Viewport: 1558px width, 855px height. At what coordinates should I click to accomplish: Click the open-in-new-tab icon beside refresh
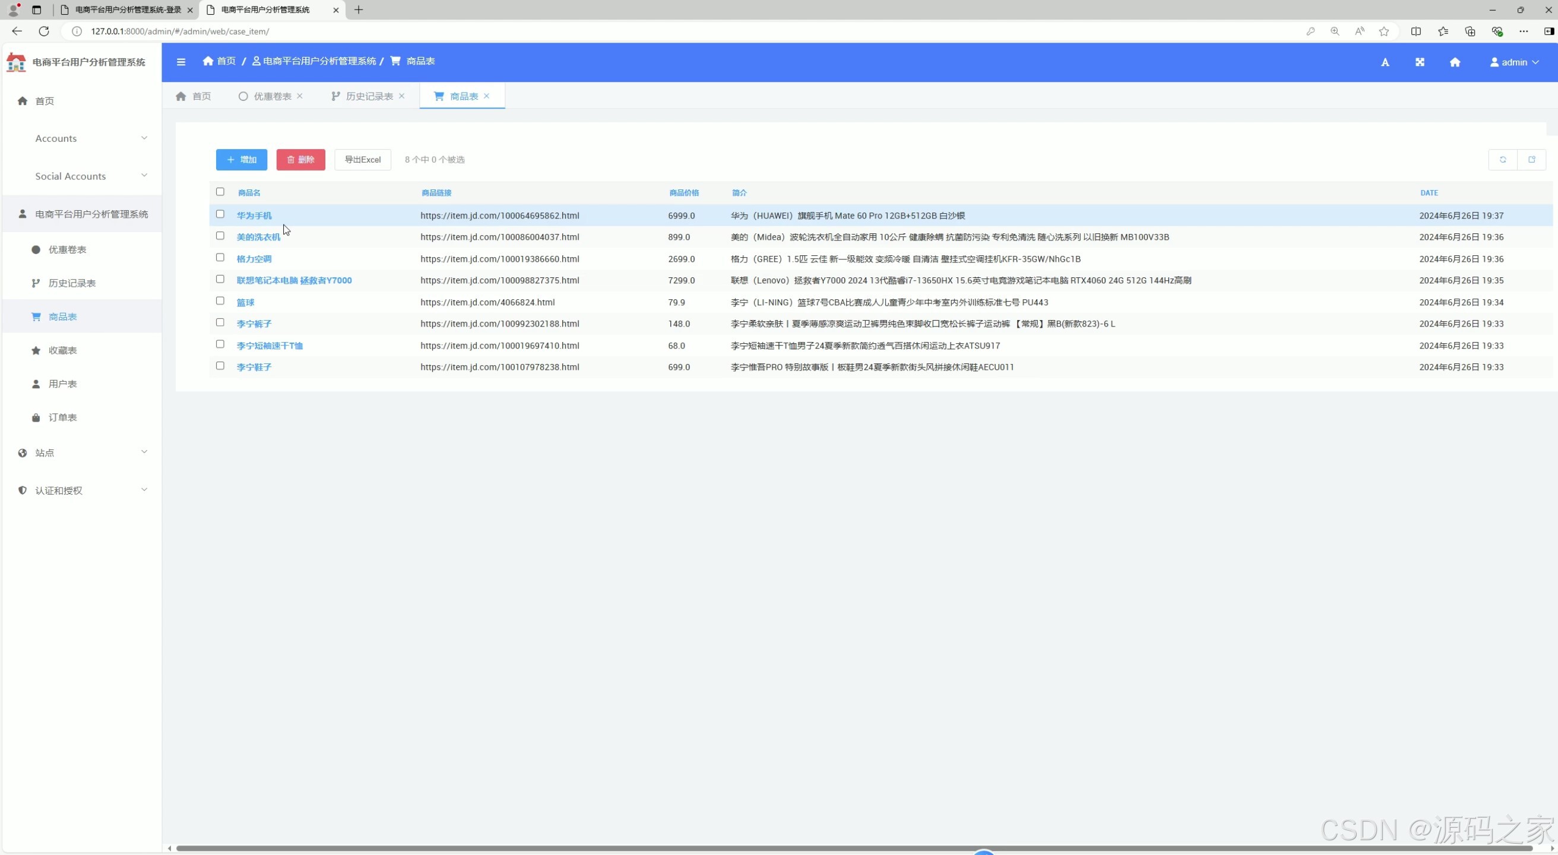[x=1532, y=160]
